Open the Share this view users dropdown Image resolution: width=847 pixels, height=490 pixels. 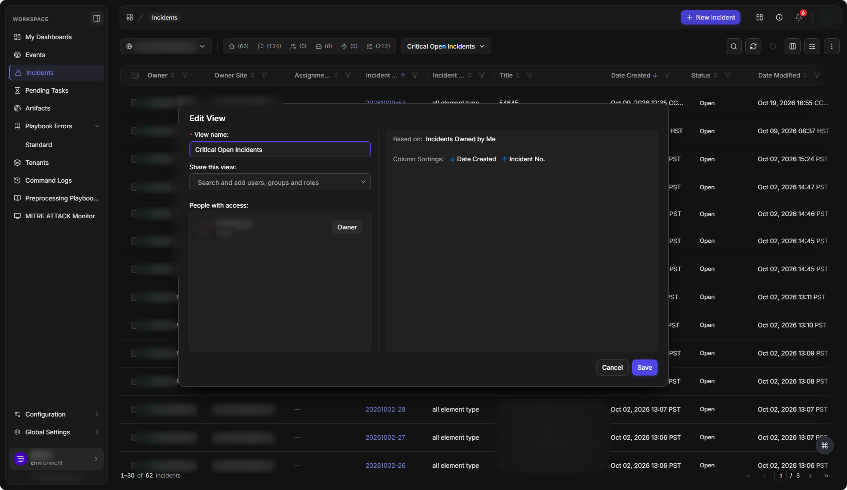click(x=280, y=182)
